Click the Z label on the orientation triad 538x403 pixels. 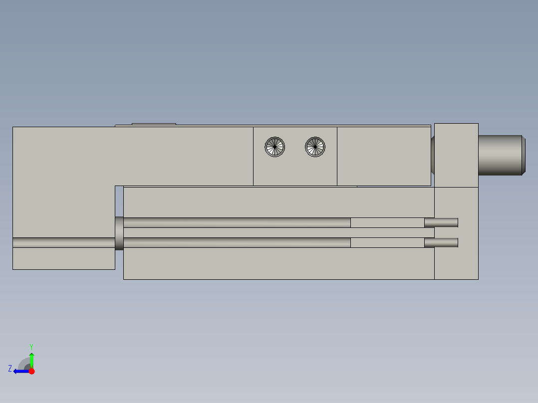(x=10, y=368)
